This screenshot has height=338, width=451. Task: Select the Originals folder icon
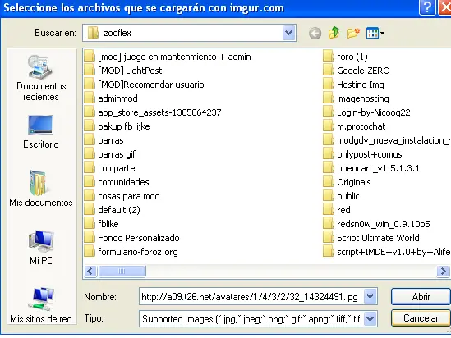coord(328,182)
